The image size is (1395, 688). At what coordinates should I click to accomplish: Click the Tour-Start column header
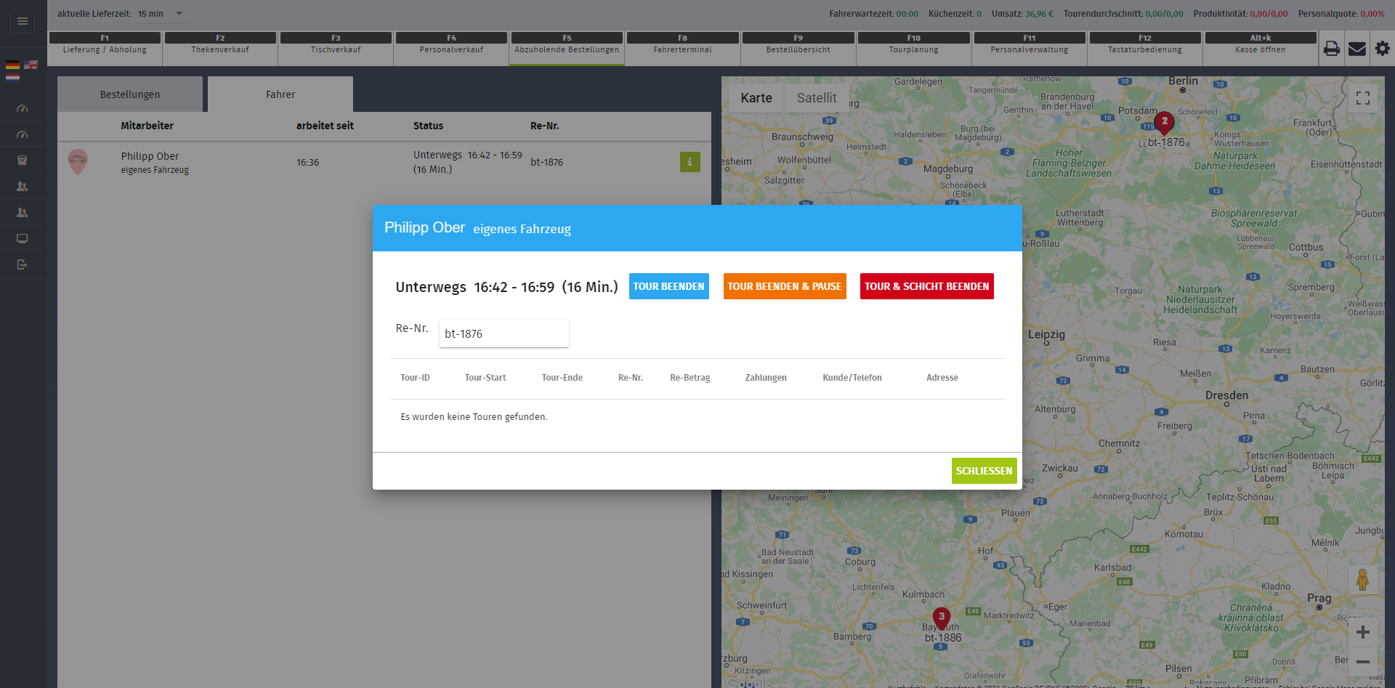coord(485,378)
